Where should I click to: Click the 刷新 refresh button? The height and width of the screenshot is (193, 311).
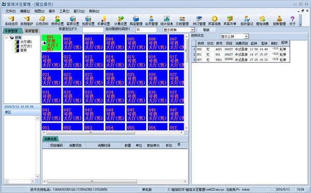coord(206,30)
